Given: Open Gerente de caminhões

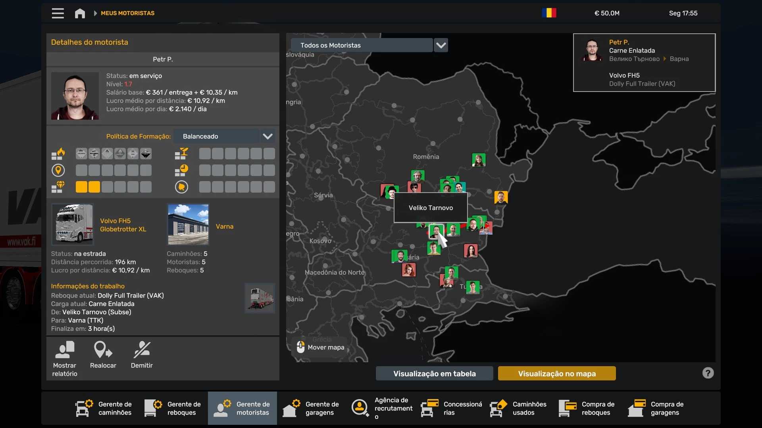Looking at the screenshot, I should click(x=104, y=408).
